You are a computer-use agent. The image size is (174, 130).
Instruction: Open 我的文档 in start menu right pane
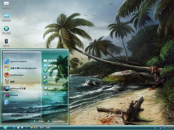(x=50, y=61)
